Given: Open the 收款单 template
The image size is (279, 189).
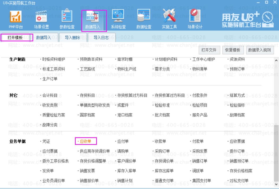Looking at the screenshot, I should coord(160,141).
